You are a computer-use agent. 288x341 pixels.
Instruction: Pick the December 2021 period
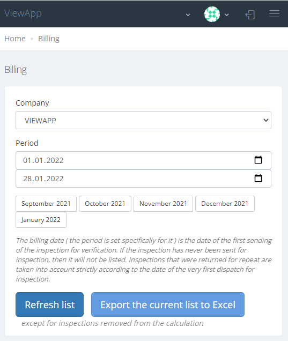225,204
